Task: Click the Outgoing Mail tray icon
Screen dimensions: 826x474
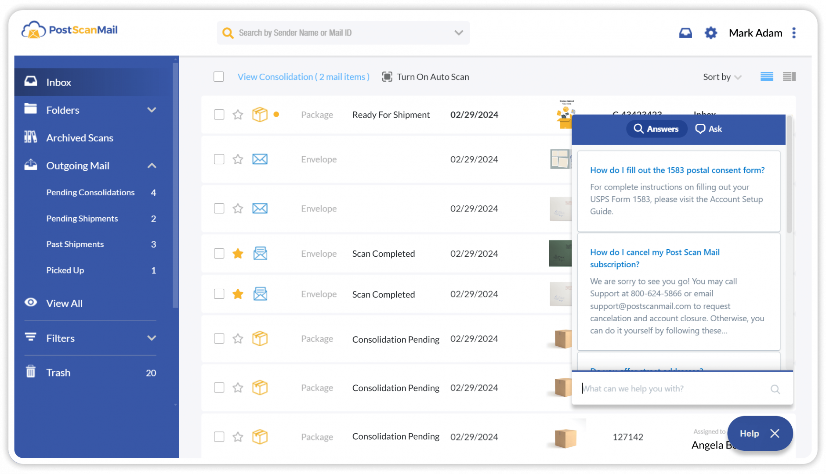Action: click(x=30, y=165)
